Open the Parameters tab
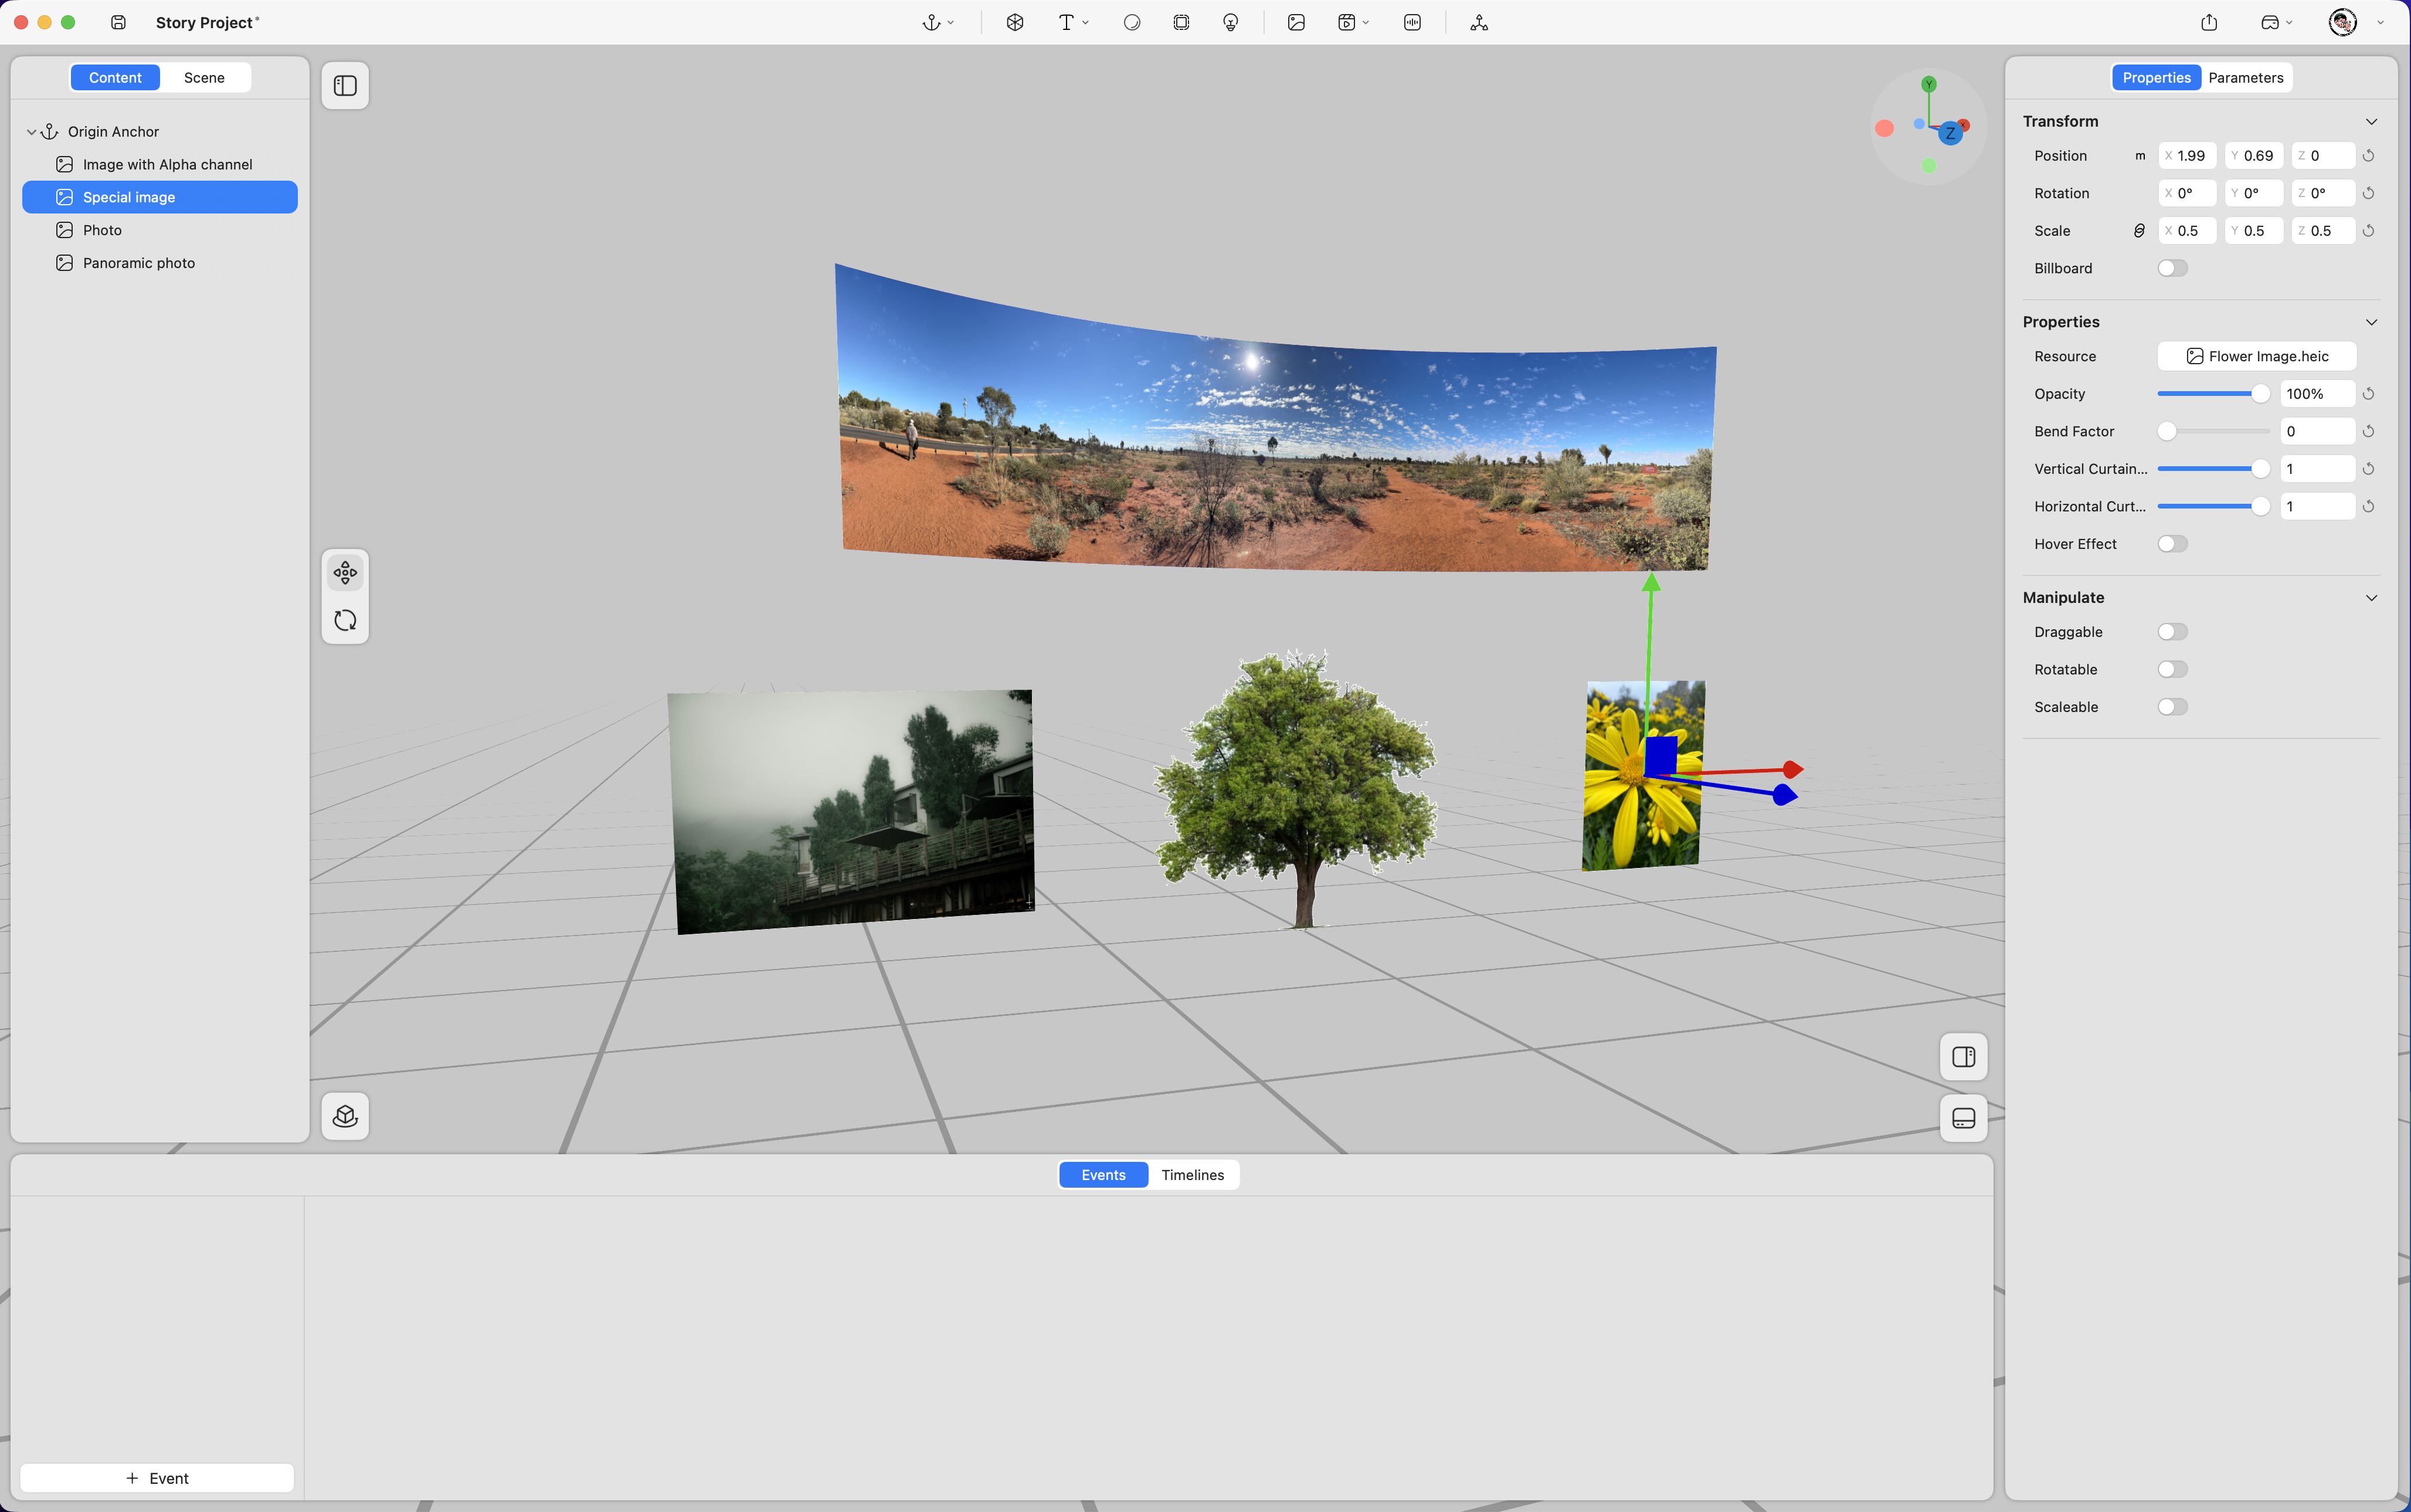The width and height of the screenshot is (2411, 1512). (2245, 78)
